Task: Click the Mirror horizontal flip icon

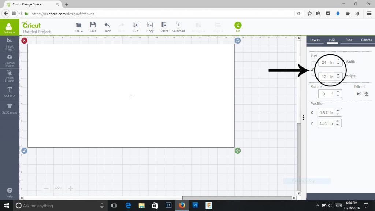Action: [x=359, y=94]
